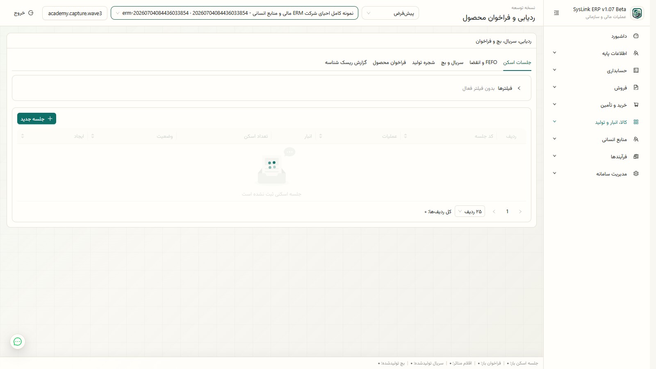Click the خرید و تأمین cart icon

pyautogui.click(x=636, y=105)
